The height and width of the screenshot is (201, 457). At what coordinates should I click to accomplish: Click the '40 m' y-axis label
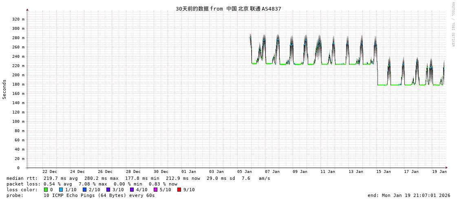(20, 149)
